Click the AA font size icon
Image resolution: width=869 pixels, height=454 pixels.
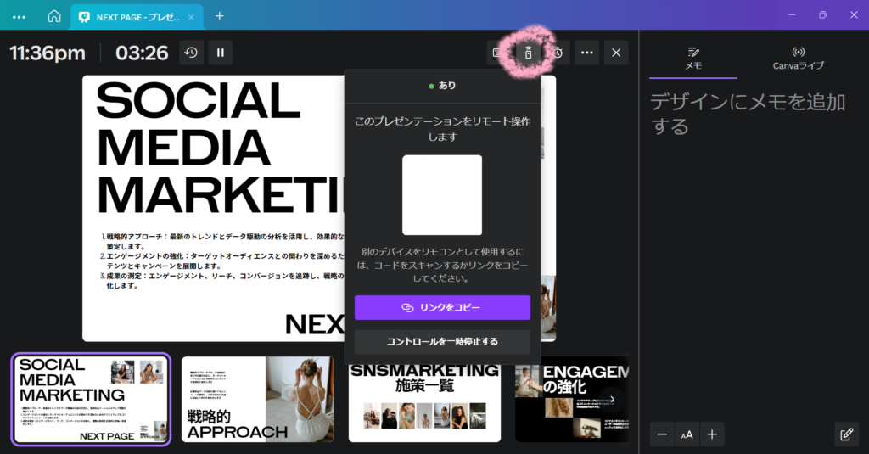point(687,434)
